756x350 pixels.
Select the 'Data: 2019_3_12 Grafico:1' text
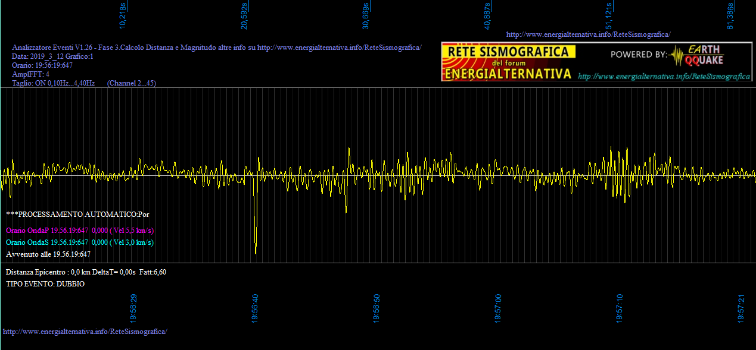click(x=52, y=56)
